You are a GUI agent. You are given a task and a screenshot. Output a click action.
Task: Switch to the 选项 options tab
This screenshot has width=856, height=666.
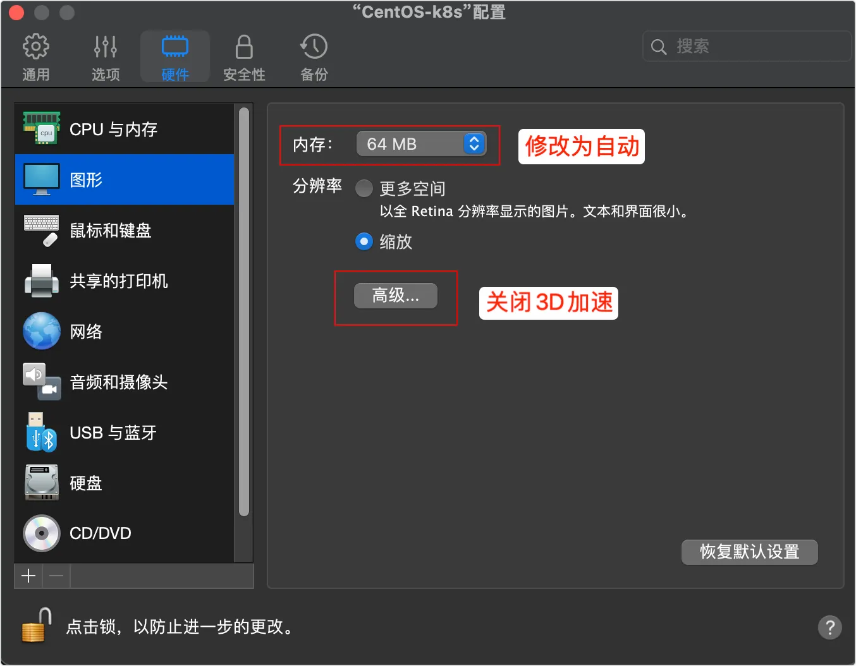pos(106,58)
